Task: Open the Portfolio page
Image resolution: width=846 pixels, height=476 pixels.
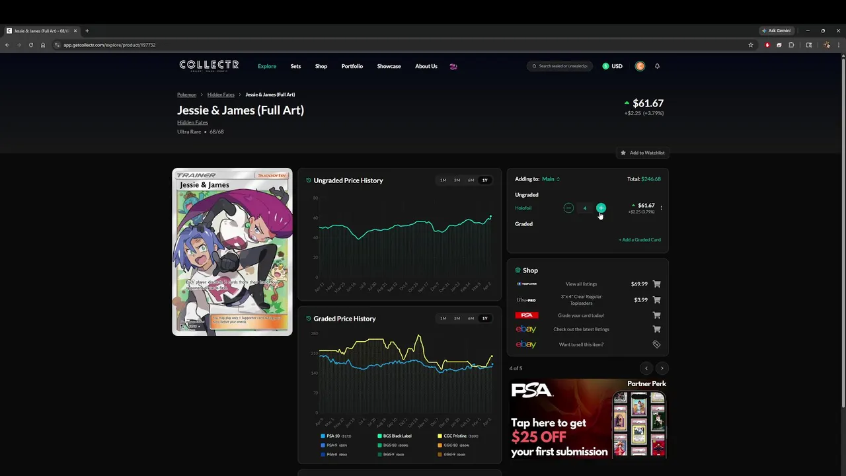Action: pyautogui.click(x=352, y=66)
